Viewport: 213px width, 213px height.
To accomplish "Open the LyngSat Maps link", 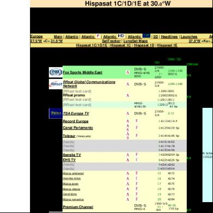I will tap(136, 41).
